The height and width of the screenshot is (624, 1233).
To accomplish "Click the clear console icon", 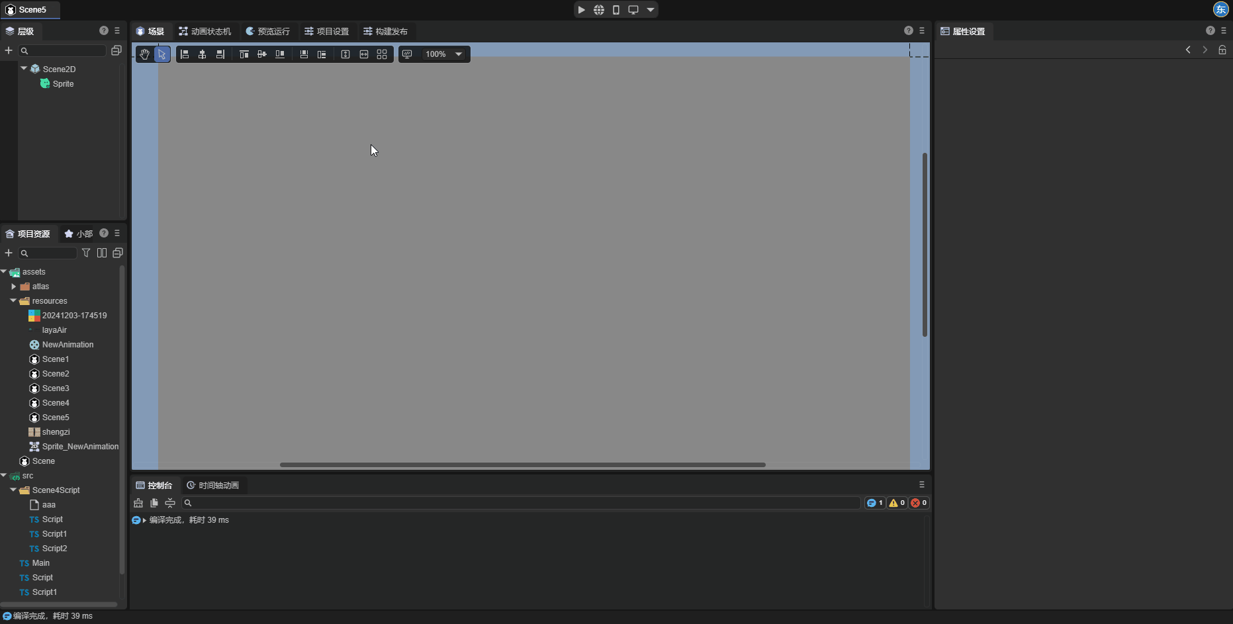I will click(x=138, y=503).
